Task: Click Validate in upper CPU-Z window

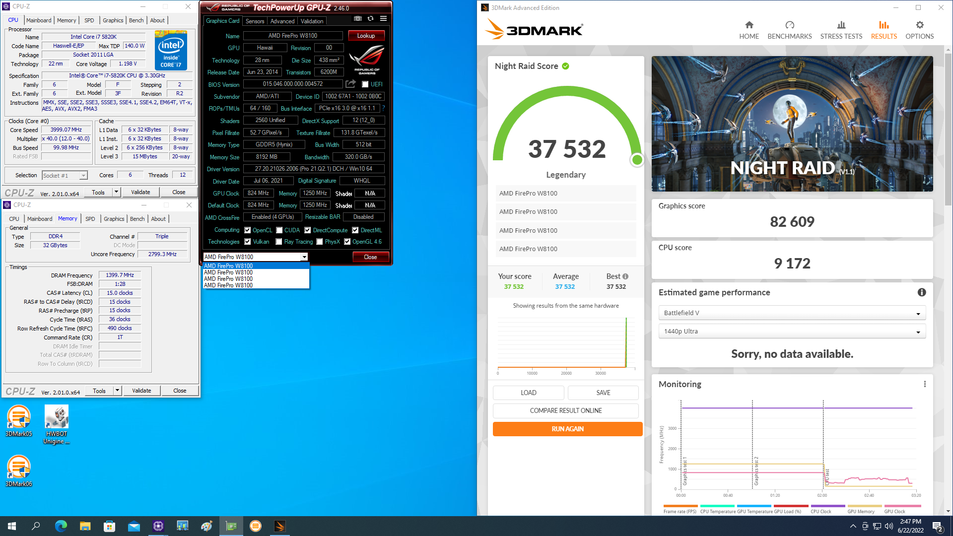Action: (140, 192)
